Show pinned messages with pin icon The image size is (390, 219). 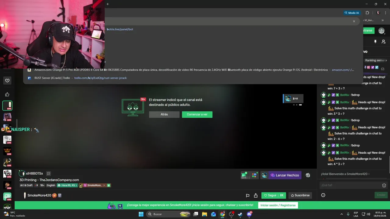(375, 41)
